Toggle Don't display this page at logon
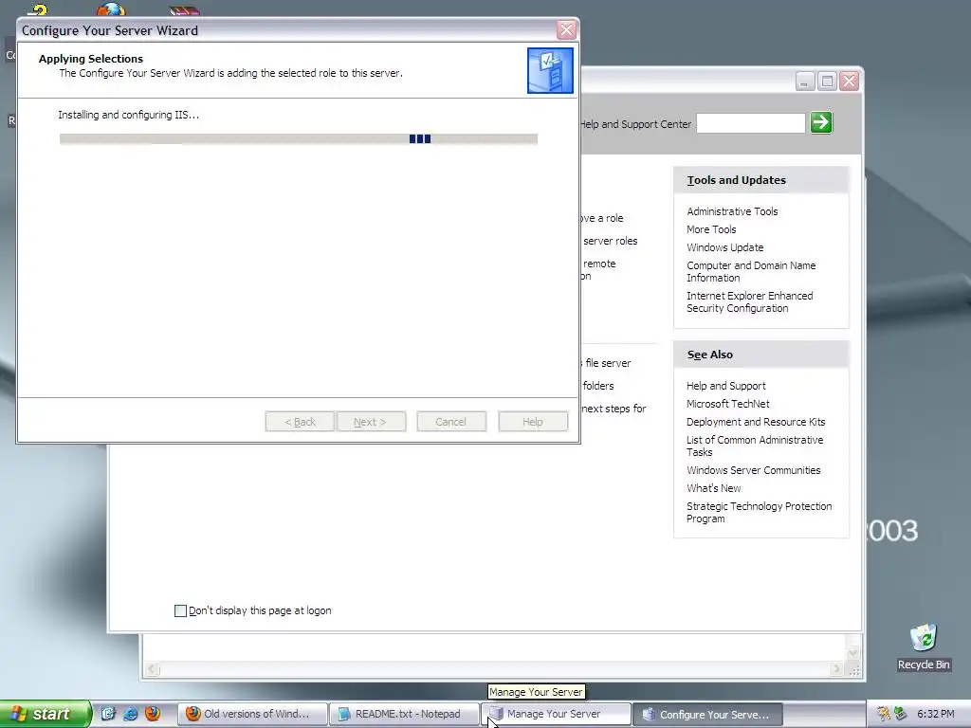This screenshot has width=971, height=728. pos(180,611)
